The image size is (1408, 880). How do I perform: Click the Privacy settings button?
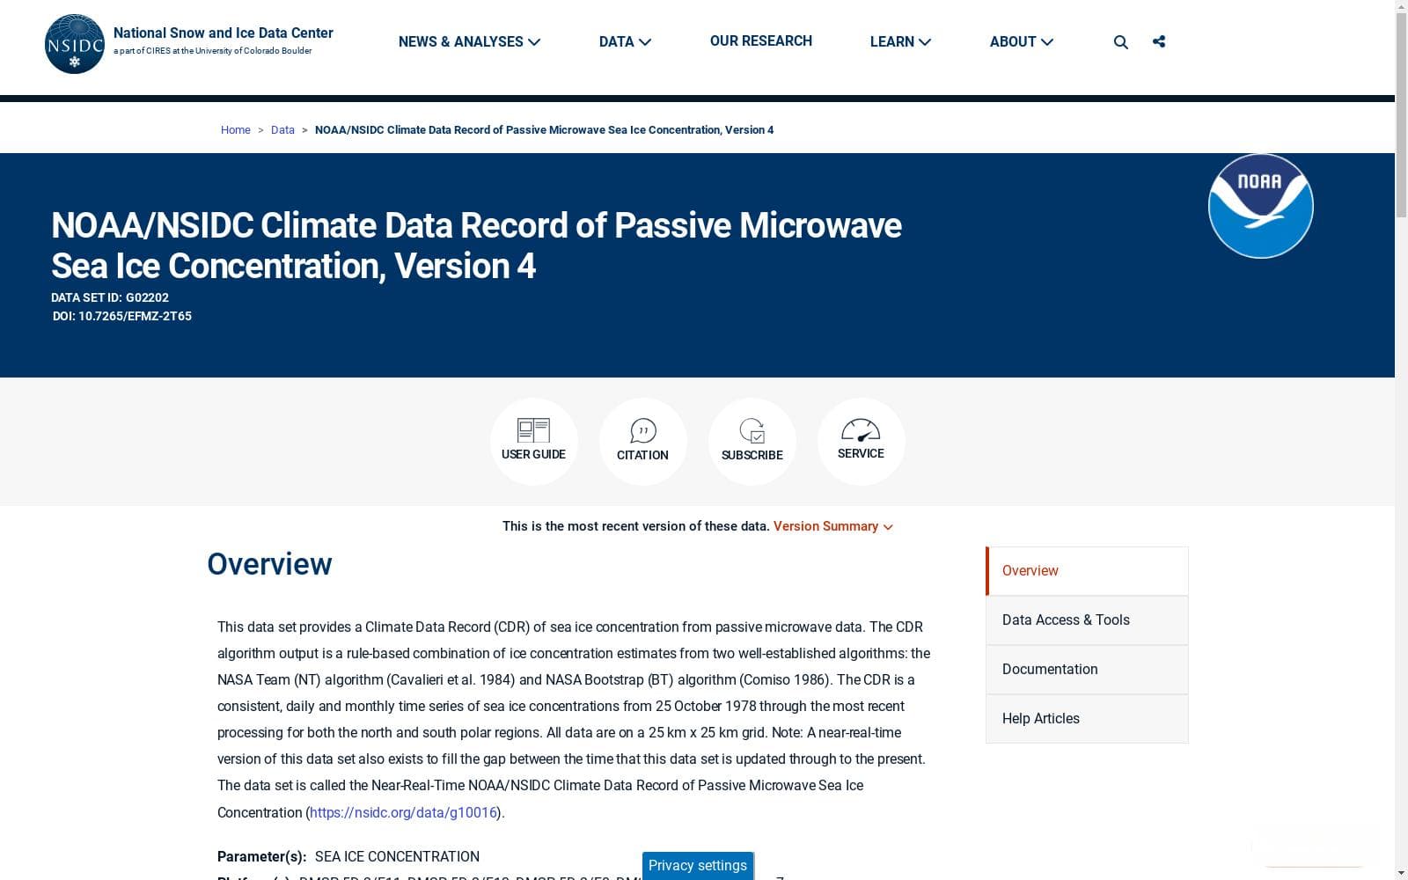coord(698,866)
